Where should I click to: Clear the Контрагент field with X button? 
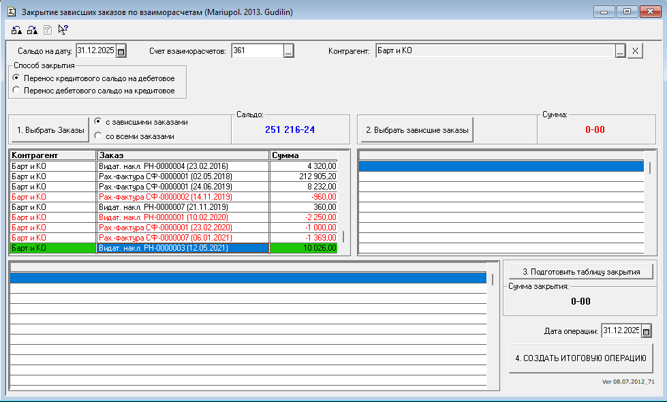[635, 51]
